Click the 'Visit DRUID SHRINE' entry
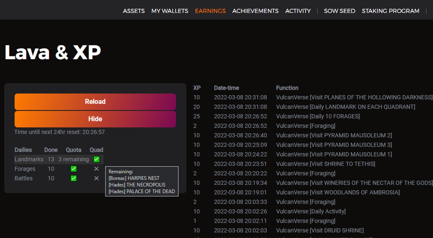The height and width of the screenshot is (238, 433). click(320, 230)
